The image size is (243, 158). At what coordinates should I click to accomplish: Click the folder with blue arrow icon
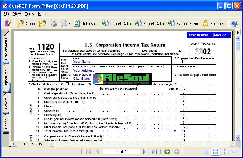(42, 24)
